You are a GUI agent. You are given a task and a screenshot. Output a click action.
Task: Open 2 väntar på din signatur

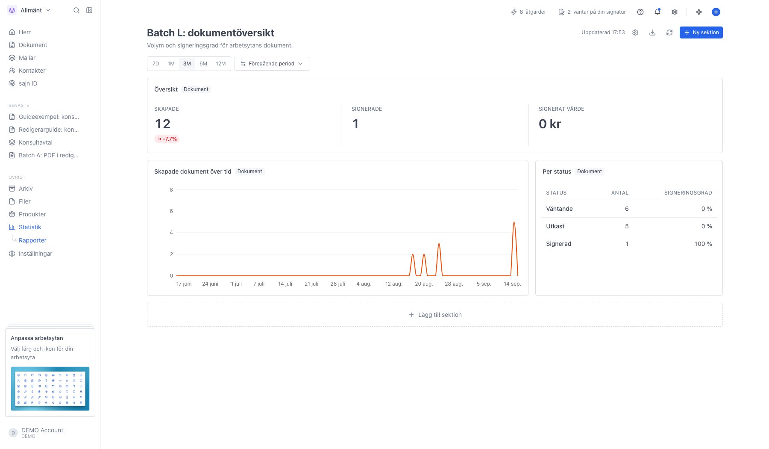(x=592, y=12)
